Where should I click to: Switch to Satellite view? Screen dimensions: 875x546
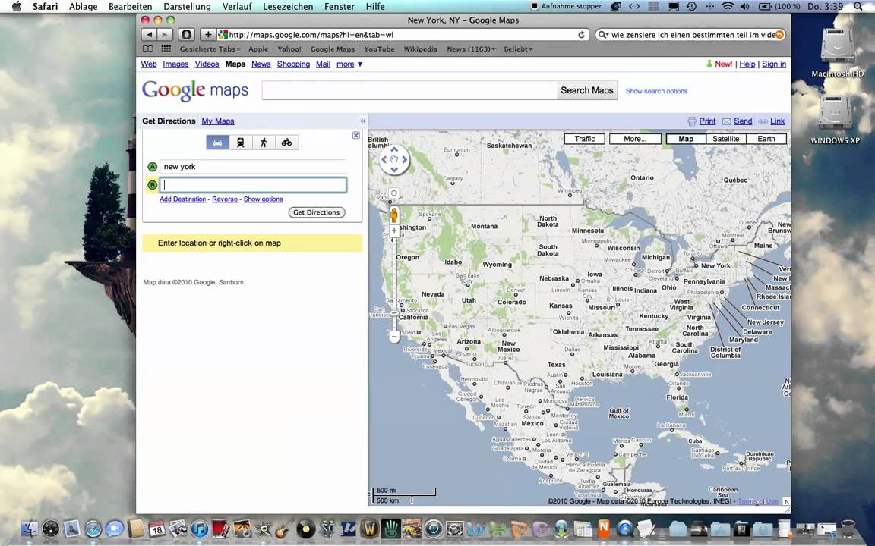(x=726, y=139)
